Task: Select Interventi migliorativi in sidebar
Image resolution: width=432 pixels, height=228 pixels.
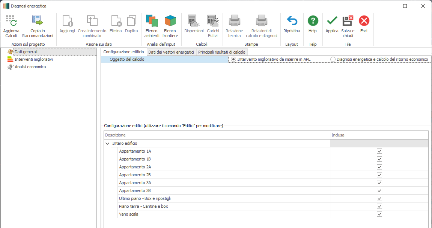Action: (x=33, y=59)
